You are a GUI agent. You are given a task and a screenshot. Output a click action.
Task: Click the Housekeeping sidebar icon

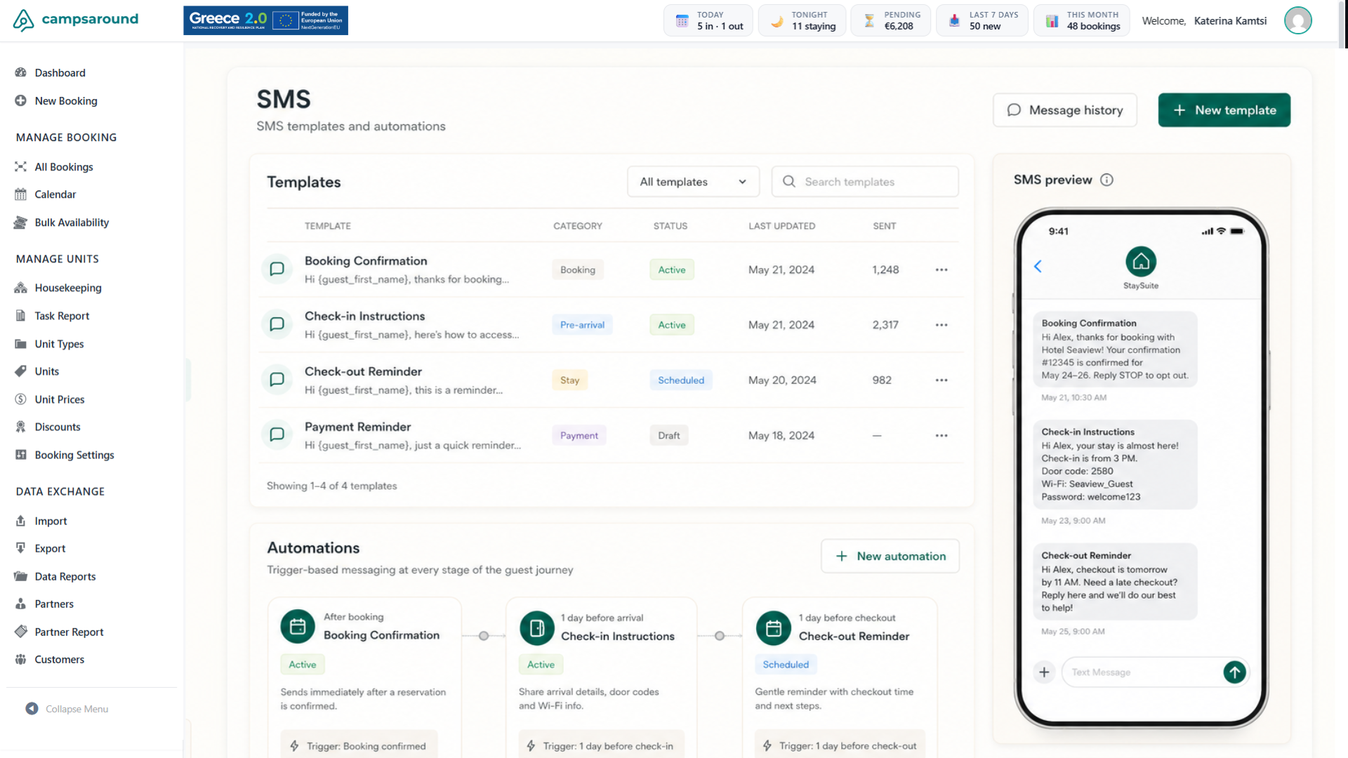pos(20,288)
